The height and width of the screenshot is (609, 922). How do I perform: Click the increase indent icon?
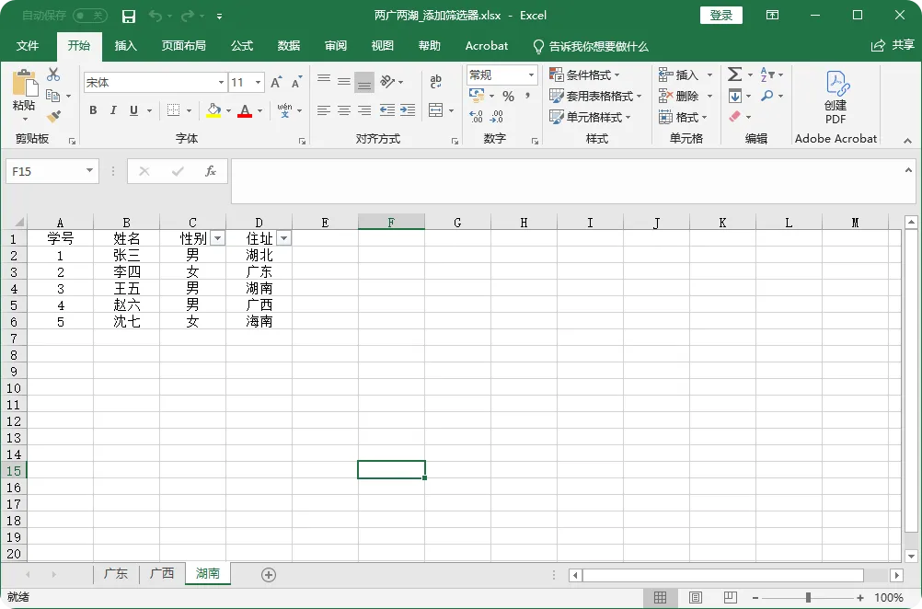[408, 109]
